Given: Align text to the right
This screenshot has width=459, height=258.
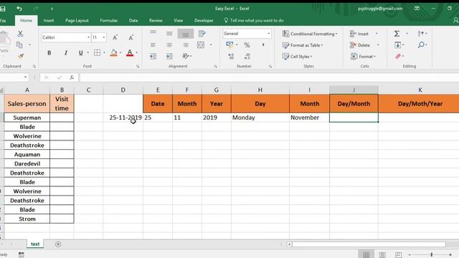Looking at the screenshot, I should click(x=186, y=45).
